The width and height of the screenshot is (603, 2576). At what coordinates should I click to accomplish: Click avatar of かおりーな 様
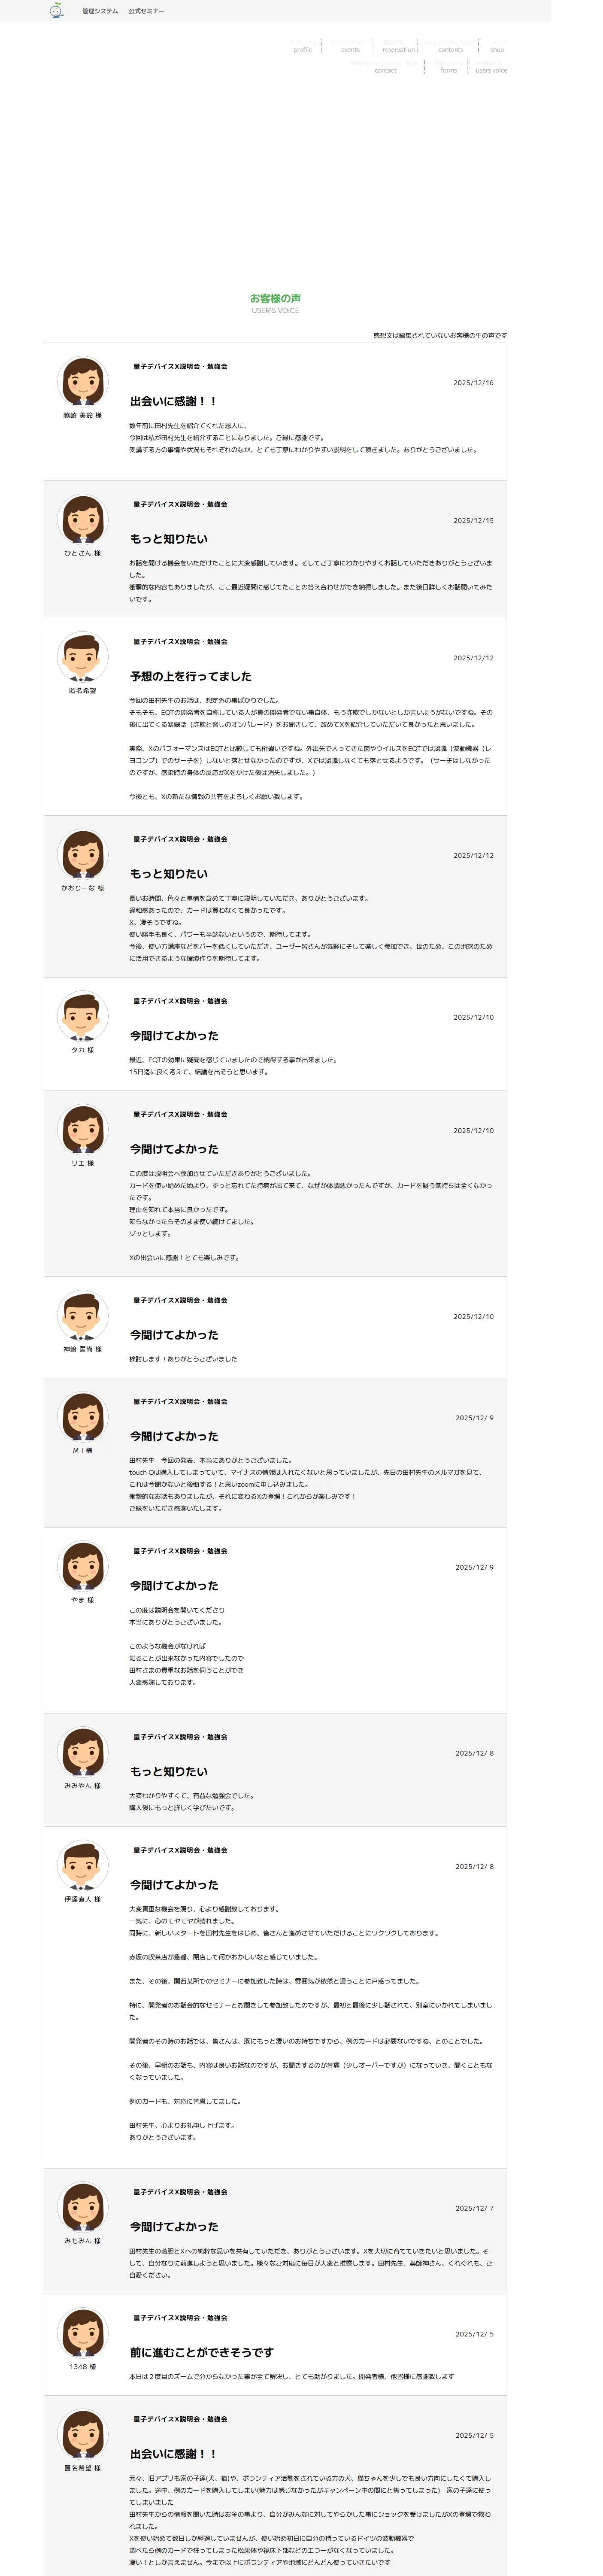(x=83, y=854)
